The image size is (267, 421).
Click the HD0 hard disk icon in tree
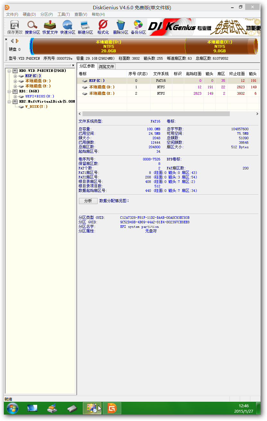tap(15, 71)
